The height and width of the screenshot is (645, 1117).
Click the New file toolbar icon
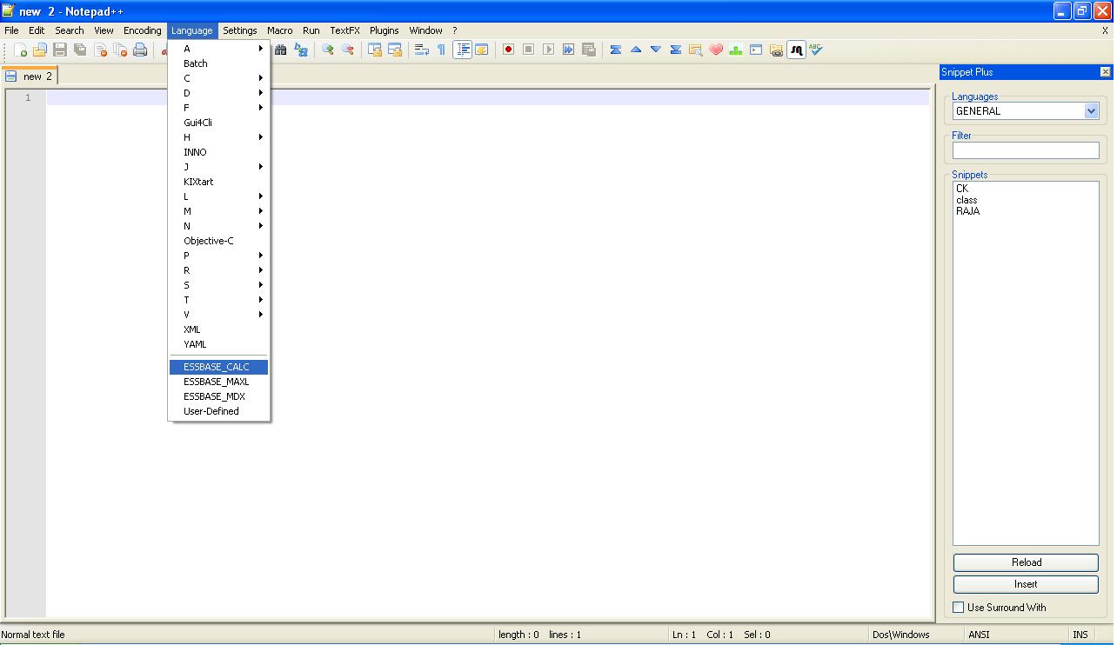click(21, 50)
